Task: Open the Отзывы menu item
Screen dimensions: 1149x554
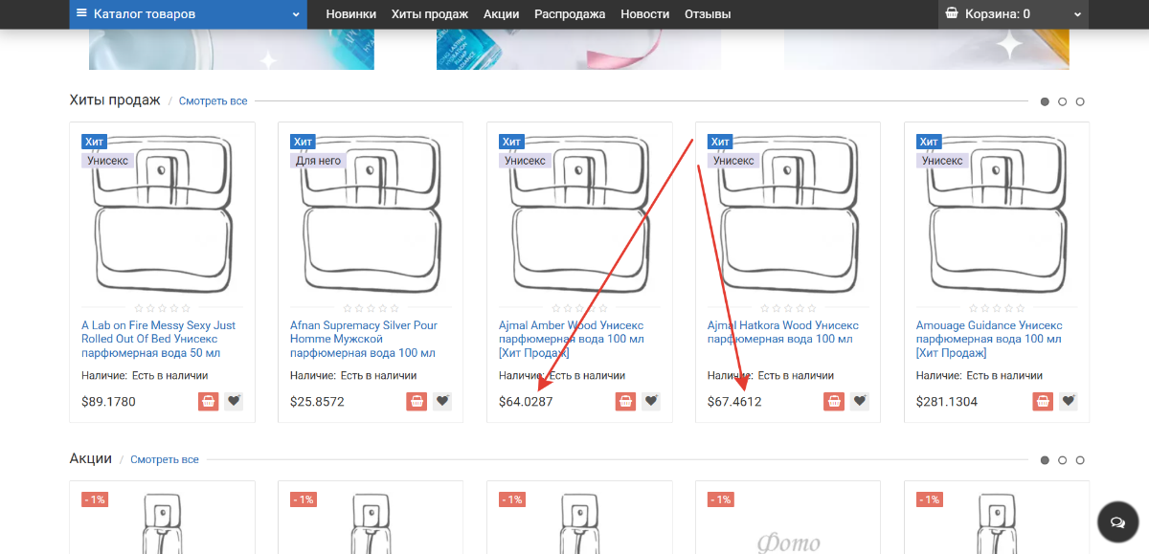Action: click(x=708, y=14)
